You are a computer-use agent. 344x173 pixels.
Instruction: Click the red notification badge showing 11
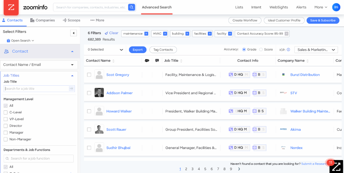click(331, 162)
